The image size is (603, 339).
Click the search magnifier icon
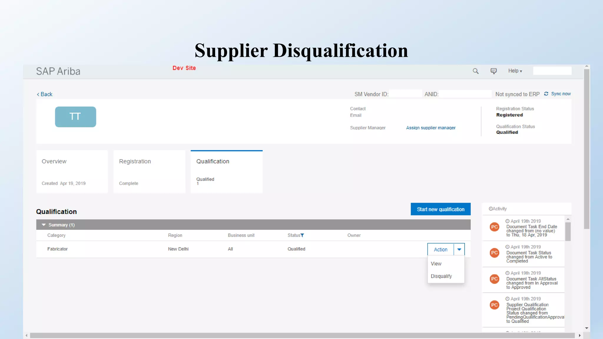click(476, 71)
